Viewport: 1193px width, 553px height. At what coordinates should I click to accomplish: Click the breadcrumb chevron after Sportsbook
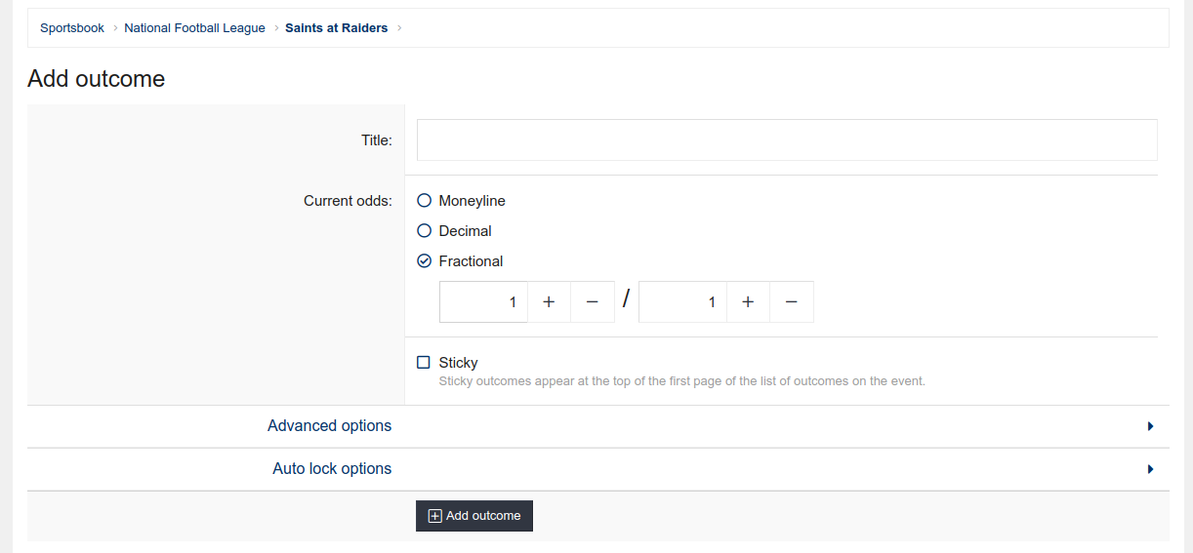point(114,28)
